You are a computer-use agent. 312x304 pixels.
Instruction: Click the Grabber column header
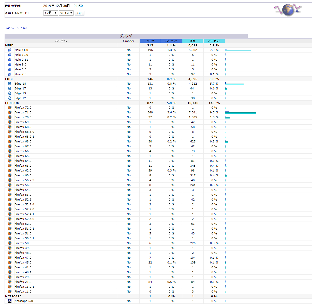tap(128, 41)
